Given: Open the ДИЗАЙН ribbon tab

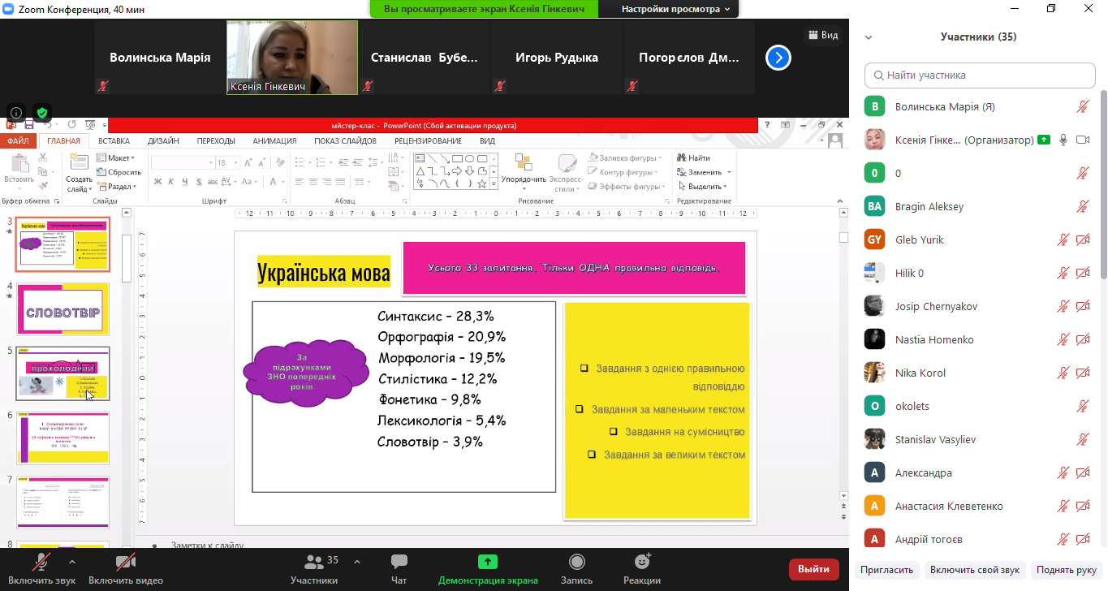Looking at the screenshot, I should (x=163, y=140).
